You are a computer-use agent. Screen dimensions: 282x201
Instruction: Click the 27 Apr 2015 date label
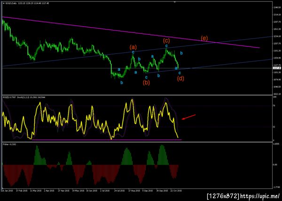pyautogui.click(x=63, y=191)
